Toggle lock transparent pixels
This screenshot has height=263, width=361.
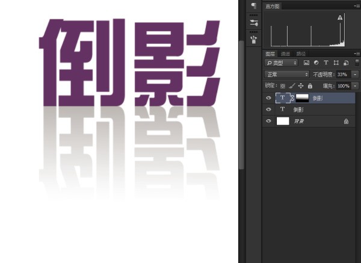283,86
